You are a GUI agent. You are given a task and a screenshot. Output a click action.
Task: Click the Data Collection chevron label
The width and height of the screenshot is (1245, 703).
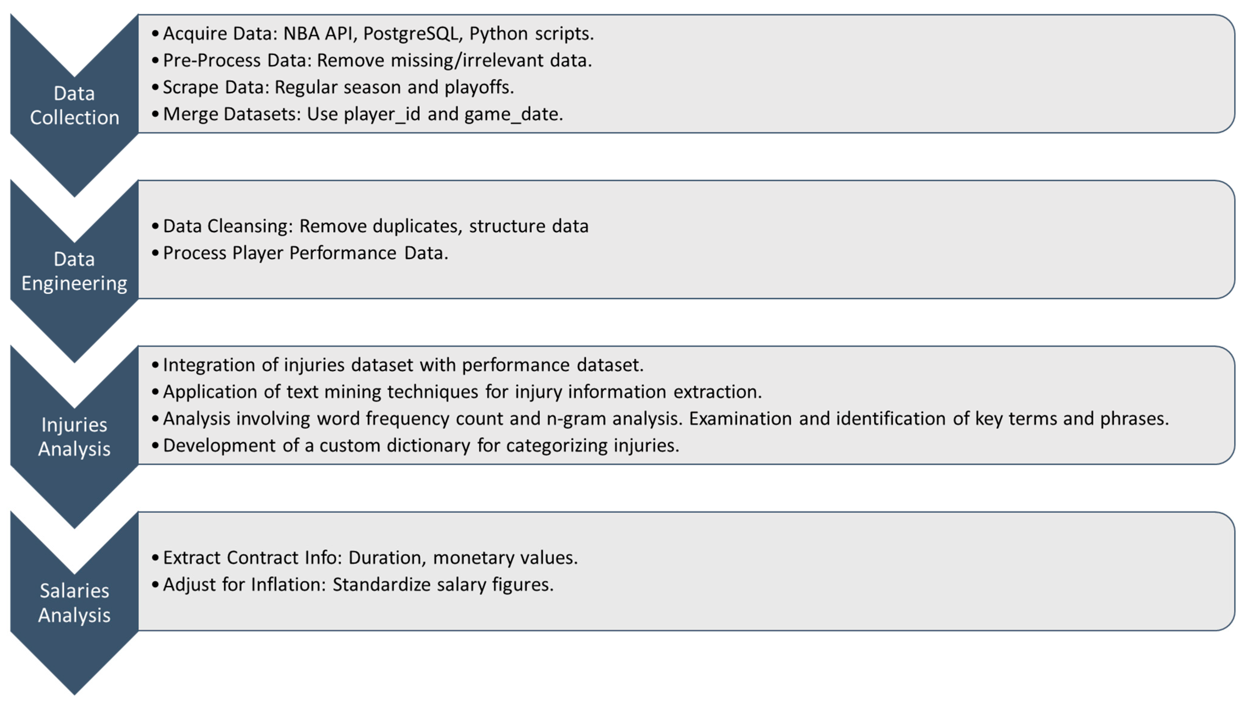74,105
